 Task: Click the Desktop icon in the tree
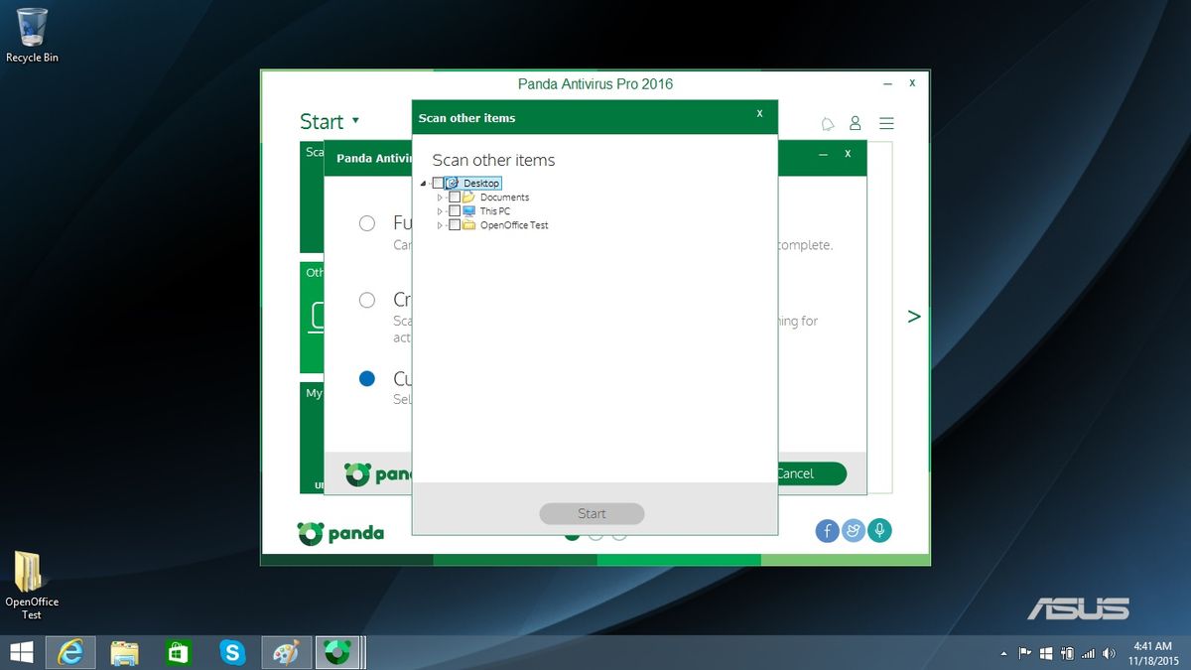(452, 184)
